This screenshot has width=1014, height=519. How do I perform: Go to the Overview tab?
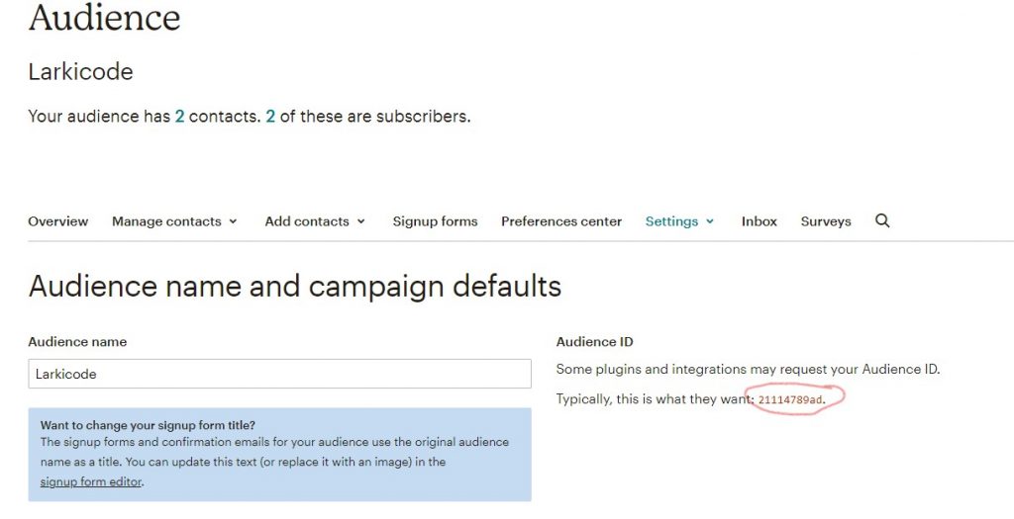(x=57, y=221)
